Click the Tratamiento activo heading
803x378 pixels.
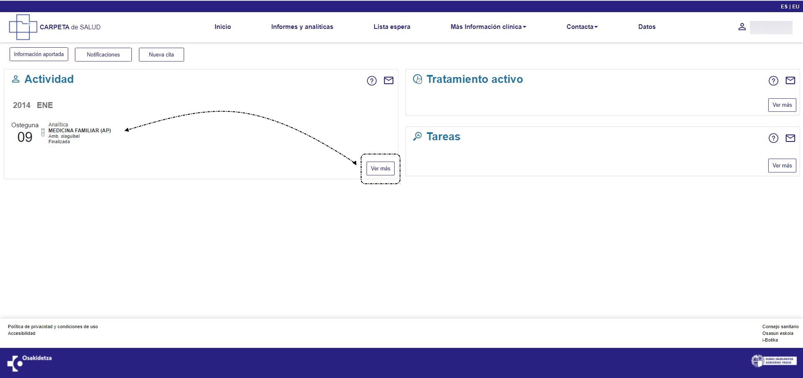coord(475,79)
